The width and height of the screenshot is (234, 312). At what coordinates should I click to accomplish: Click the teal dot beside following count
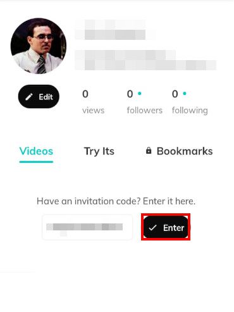click(x=185, y=93)
